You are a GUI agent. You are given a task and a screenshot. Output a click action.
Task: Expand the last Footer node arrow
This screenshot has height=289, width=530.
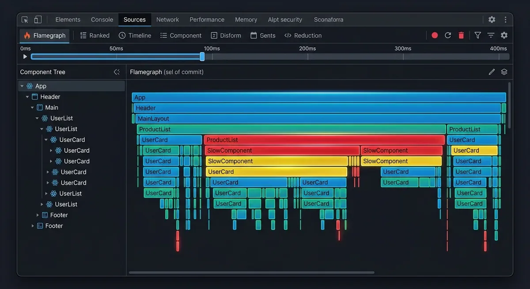(x=33, y=225)
